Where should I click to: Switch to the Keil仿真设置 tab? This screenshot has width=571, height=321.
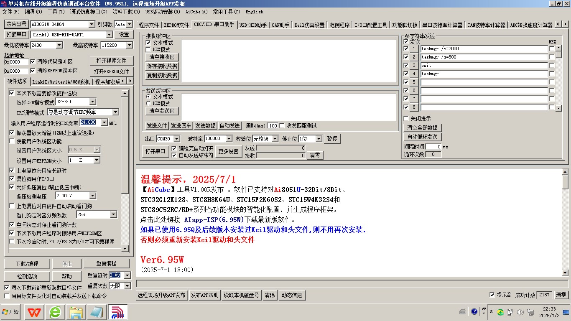click(x=309, y=25)
